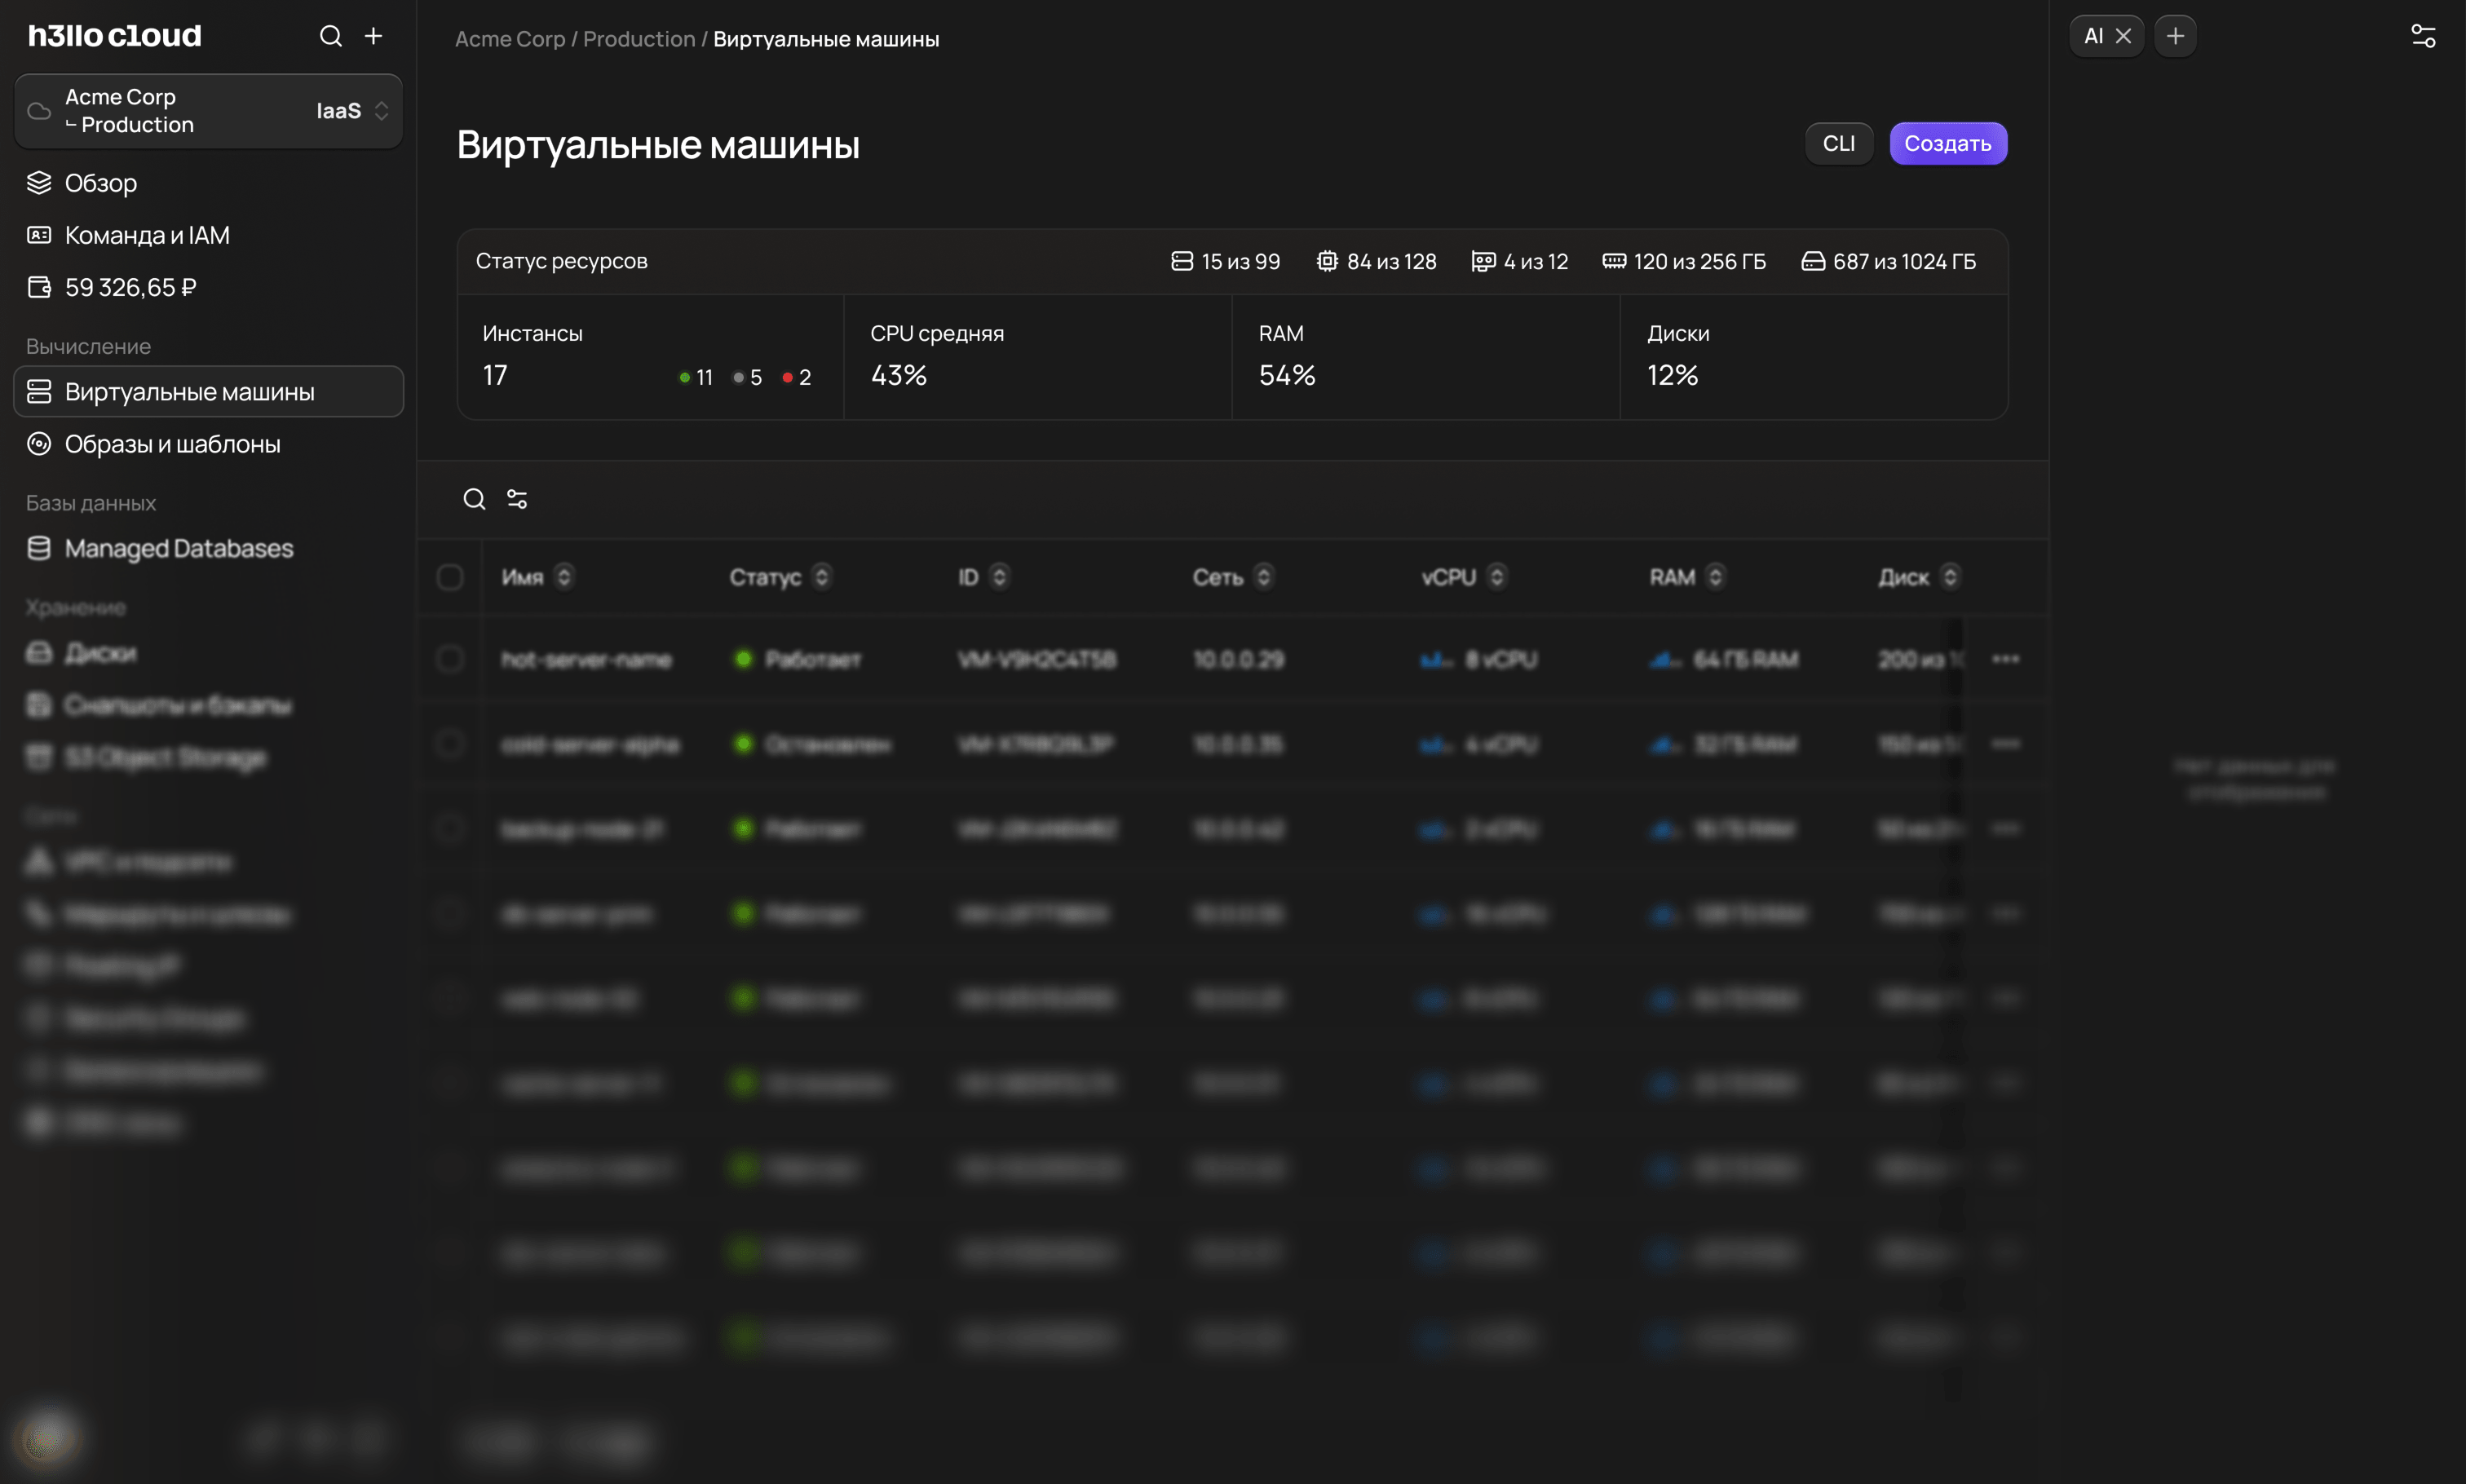Sort the table by Статус
The image size is (2466, 1484).
pyautogui.click(x=821, y=577)
